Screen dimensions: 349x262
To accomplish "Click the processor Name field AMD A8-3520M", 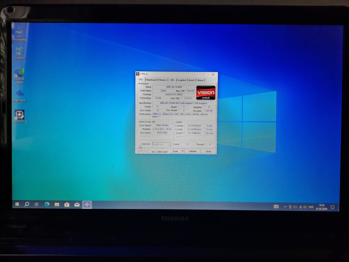I will coord(174,87).
